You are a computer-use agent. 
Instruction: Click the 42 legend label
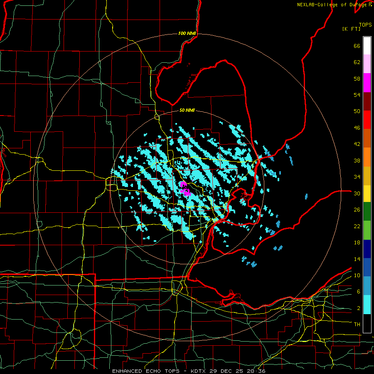pos(357,144)
